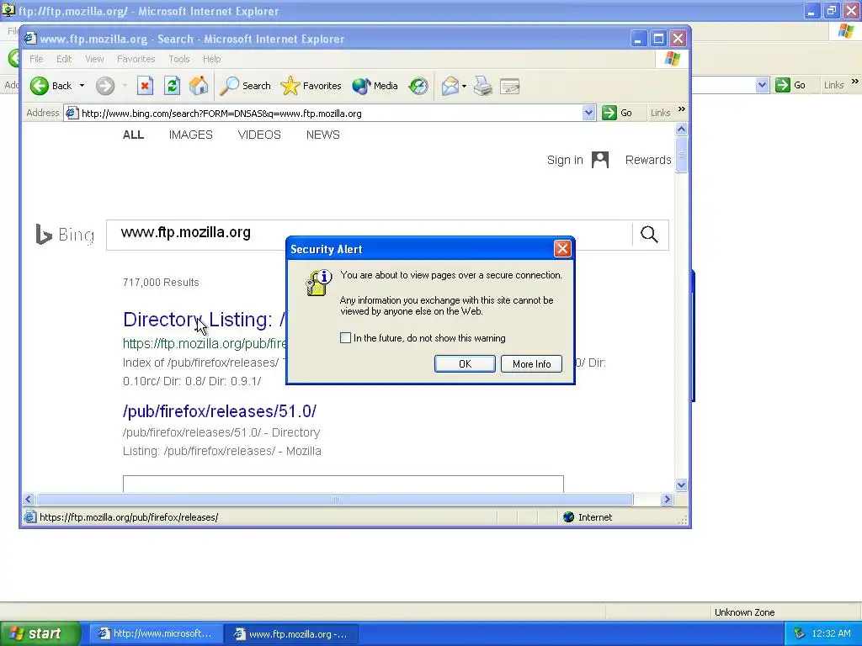Image resolution: width=862 pixels, height=646 pixels.
Task: Click the Sign in profile avatar icon
Action: coord(599,160)
